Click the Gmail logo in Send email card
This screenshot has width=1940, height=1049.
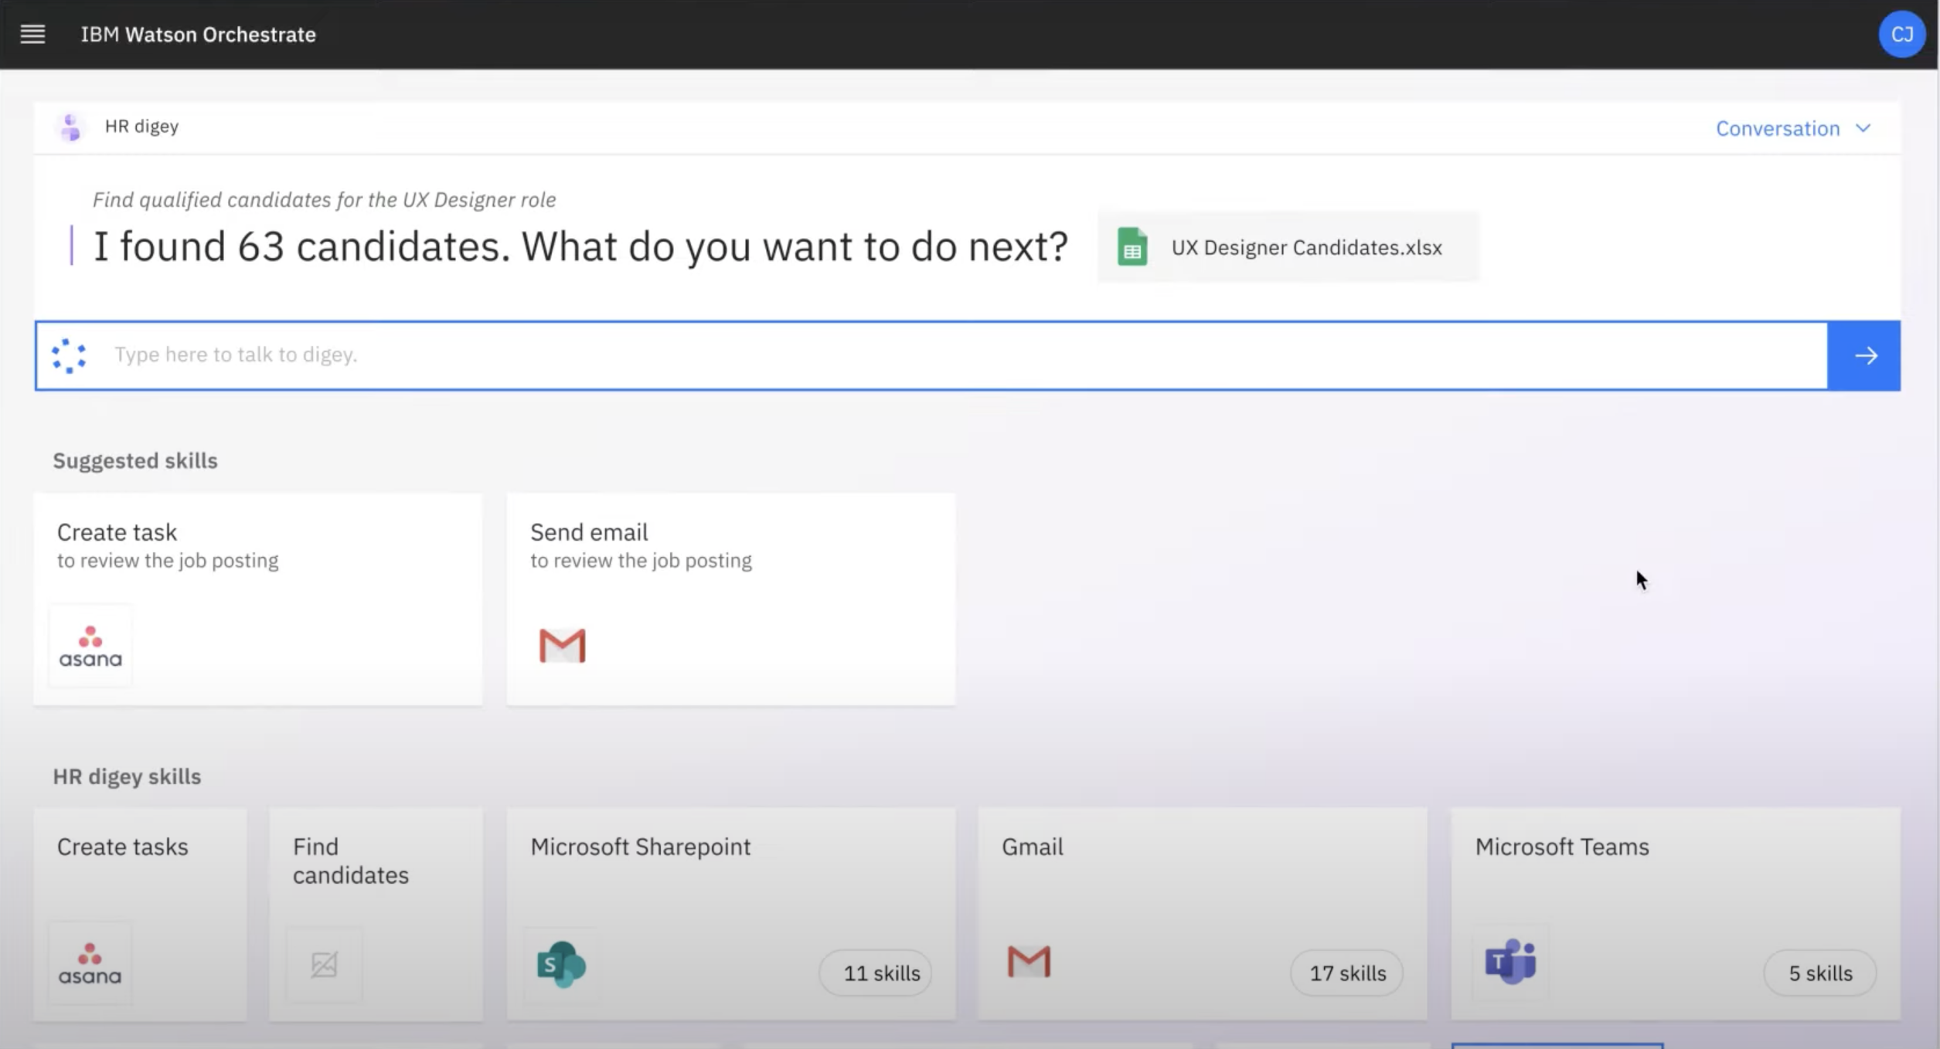(x=562, y=646)
